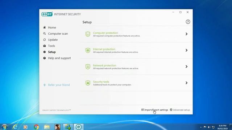
Task: Click the Internet protection shield icon
Action: [x=88, y=50]
